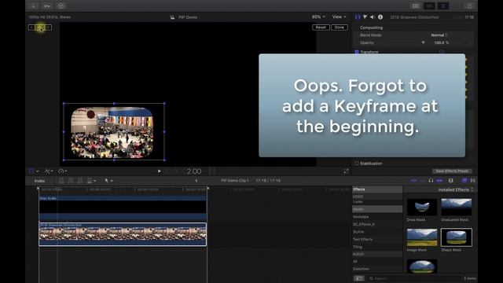Click Save Effects Preset button

click(x=452, y=171)
